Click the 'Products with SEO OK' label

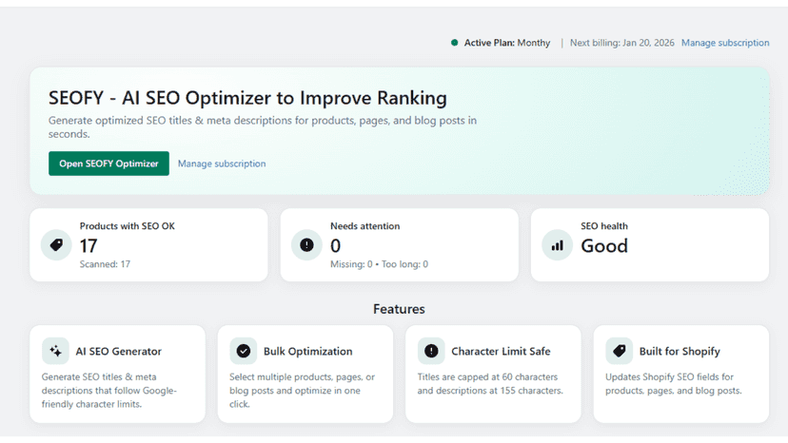coord(128,226)
